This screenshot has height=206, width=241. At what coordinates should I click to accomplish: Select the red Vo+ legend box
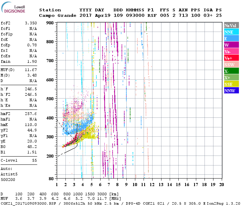click(231, 58)
